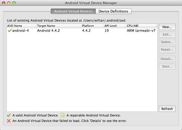
Task: Click the AVD location path text
Action: pyautogui.click(x=104, y=21)
